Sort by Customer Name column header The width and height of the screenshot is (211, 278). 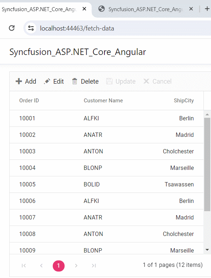[103, 101]
